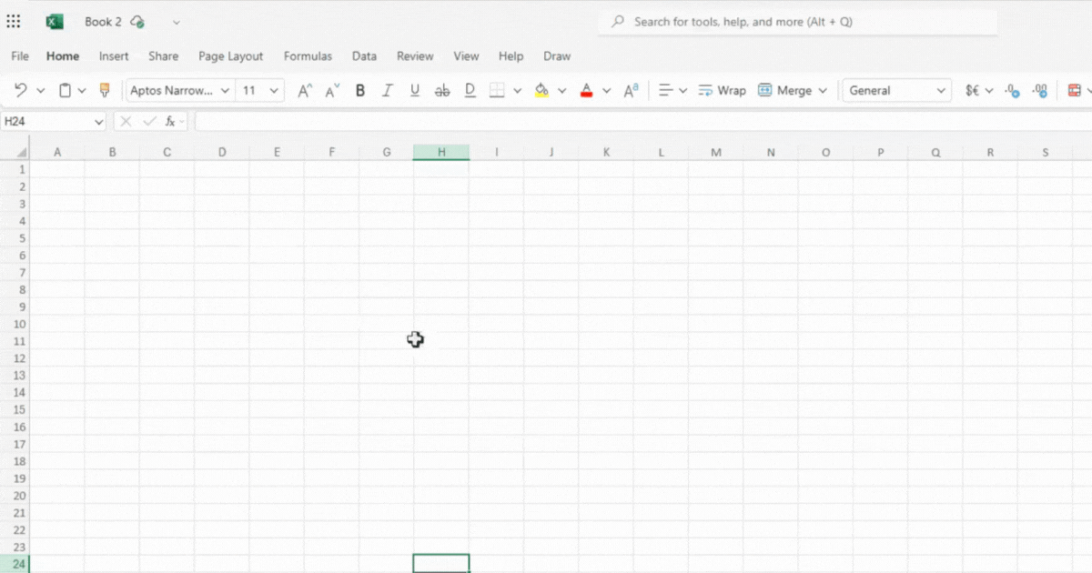Click the Borders icon
The image size is (1092, 573).
(x=497, y=90)
